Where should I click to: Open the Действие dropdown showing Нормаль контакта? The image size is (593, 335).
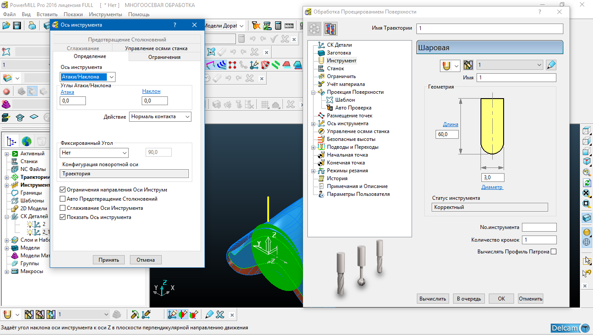pos(160,117)
